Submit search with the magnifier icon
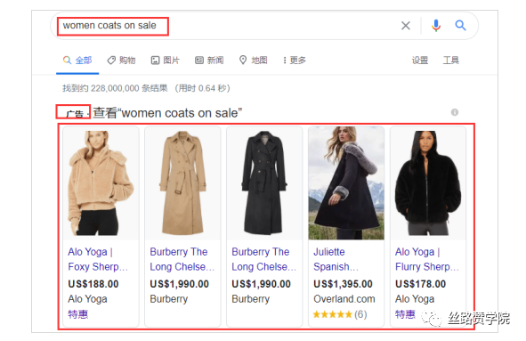The image size is (526, 341). tap(460, 25)
